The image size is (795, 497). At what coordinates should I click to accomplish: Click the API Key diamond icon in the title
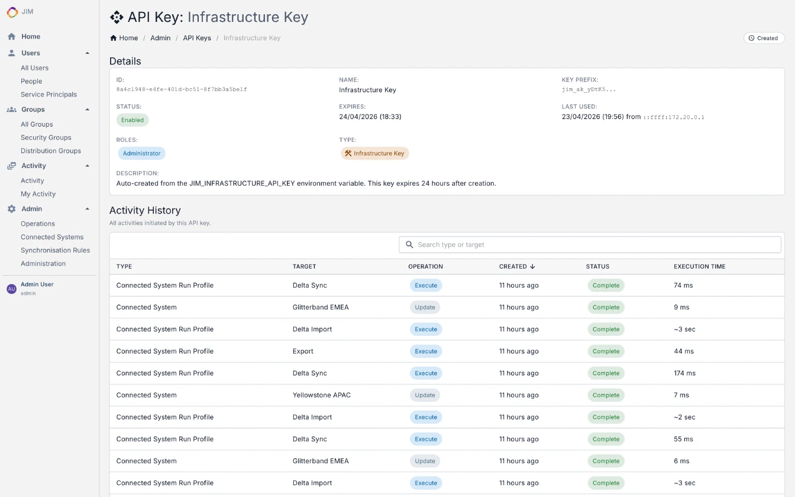point(116,17)
